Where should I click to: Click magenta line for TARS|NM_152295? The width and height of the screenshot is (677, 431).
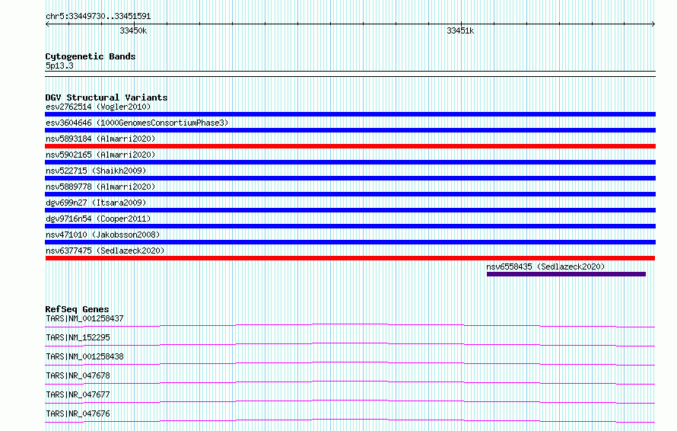(350, 344)
